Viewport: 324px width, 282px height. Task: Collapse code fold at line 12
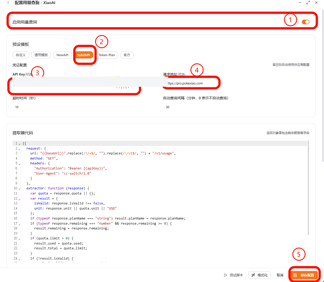[19, 199]
